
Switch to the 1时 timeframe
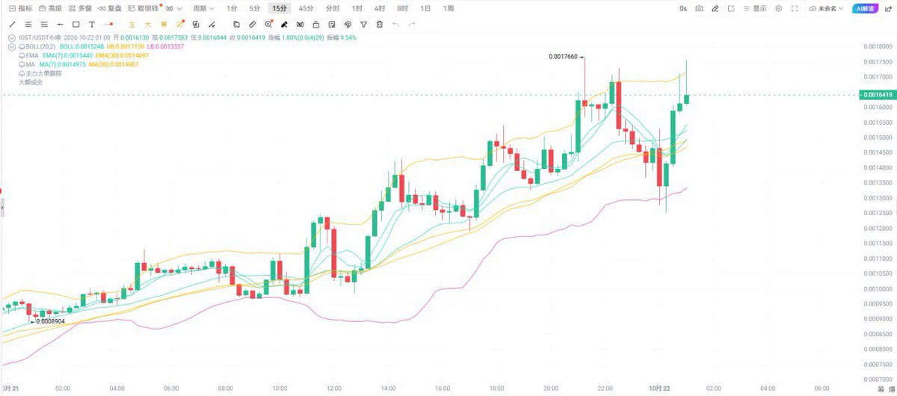pos(357,8)
